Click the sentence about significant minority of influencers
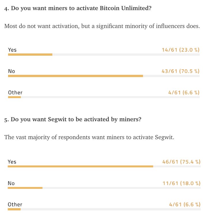 tap(102, 26)
